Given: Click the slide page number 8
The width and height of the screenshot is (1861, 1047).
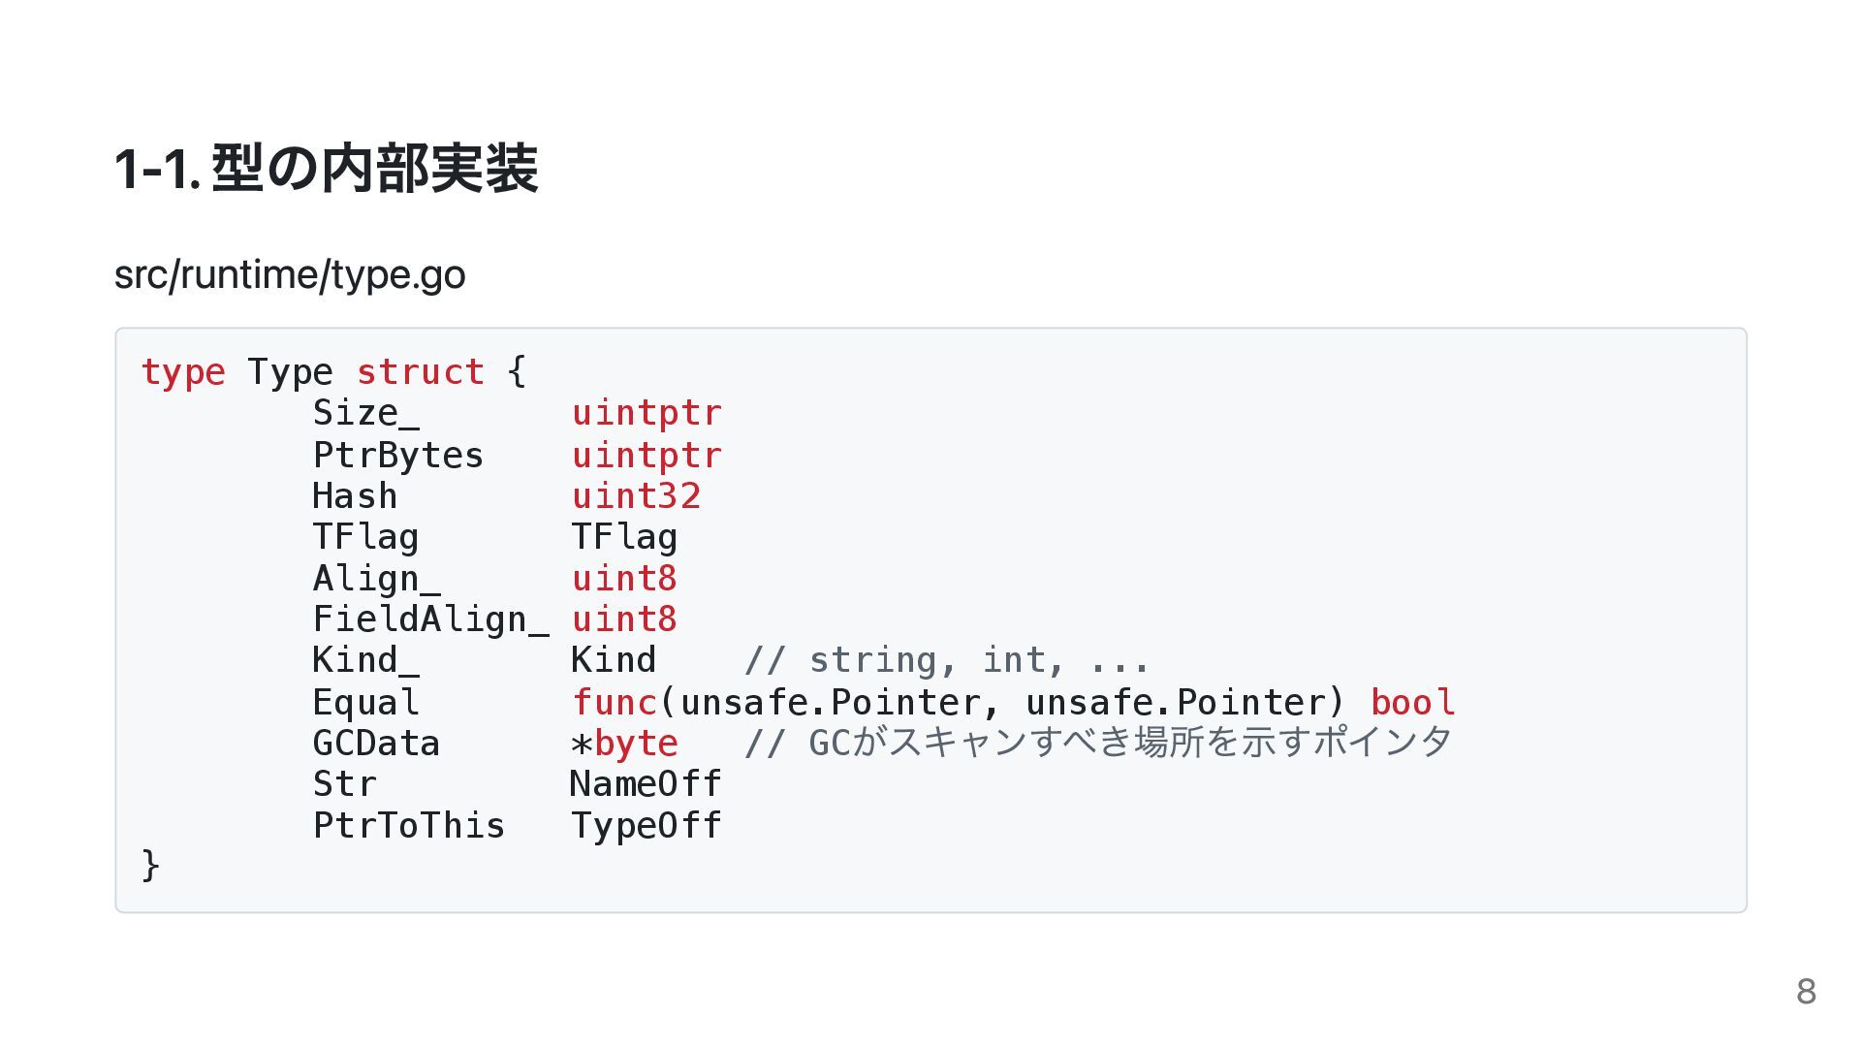Looking at the screenshot, I should pos(1806,992).
